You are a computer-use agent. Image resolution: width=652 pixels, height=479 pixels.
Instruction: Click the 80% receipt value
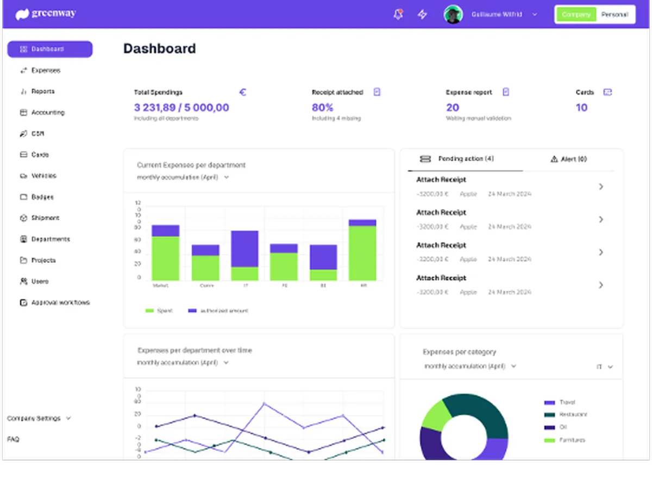tap(323, 108)
